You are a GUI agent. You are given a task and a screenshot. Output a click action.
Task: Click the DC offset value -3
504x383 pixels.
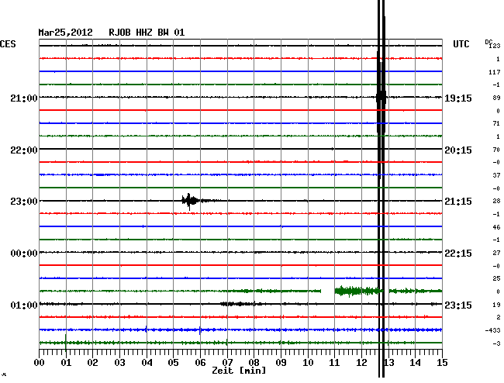click(x=496, y=343)
